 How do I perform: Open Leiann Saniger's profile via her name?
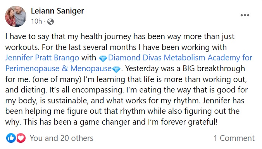point(57,11)
